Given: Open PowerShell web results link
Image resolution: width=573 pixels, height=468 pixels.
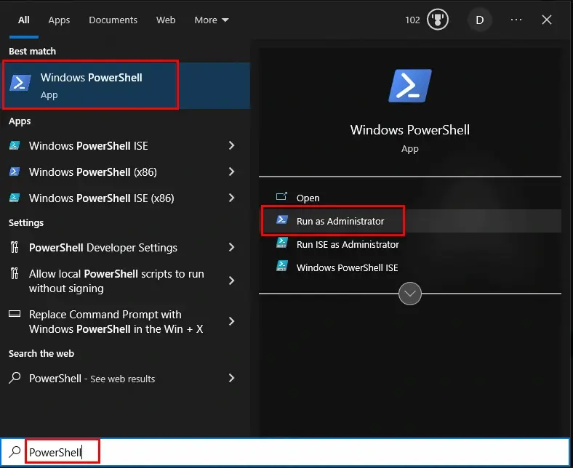Looking at the screenshot, I should click(92, 379).
